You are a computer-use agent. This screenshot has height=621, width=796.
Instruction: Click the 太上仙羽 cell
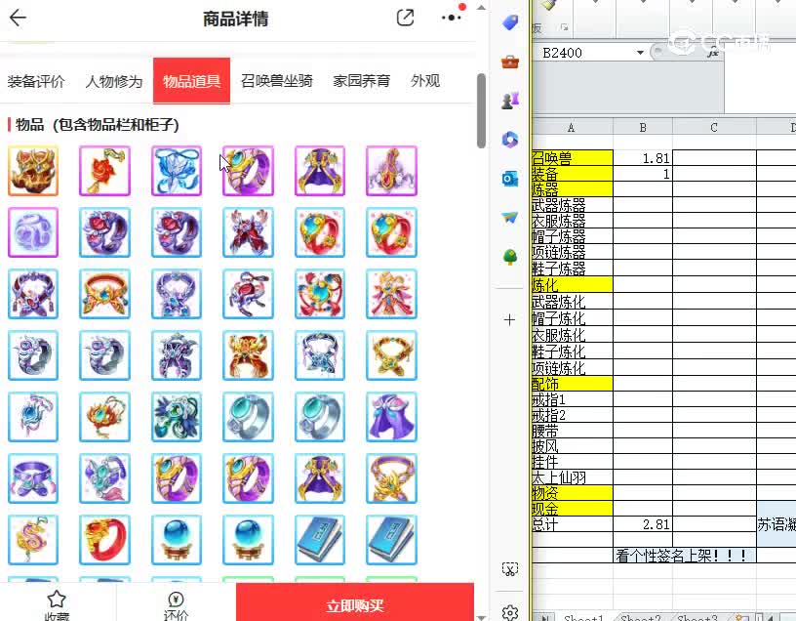pyautogui.click(x=572, y=477)
